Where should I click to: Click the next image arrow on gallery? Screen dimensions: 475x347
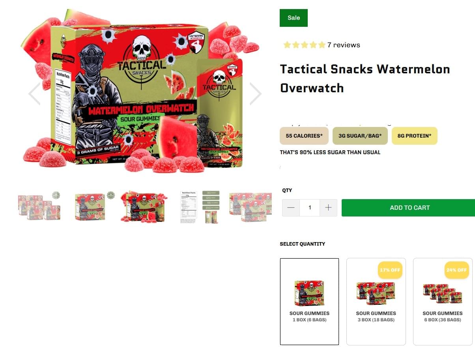[256, 94]
